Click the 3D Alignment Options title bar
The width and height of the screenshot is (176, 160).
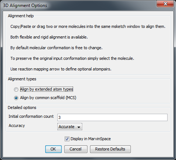[x=78, y=6]
